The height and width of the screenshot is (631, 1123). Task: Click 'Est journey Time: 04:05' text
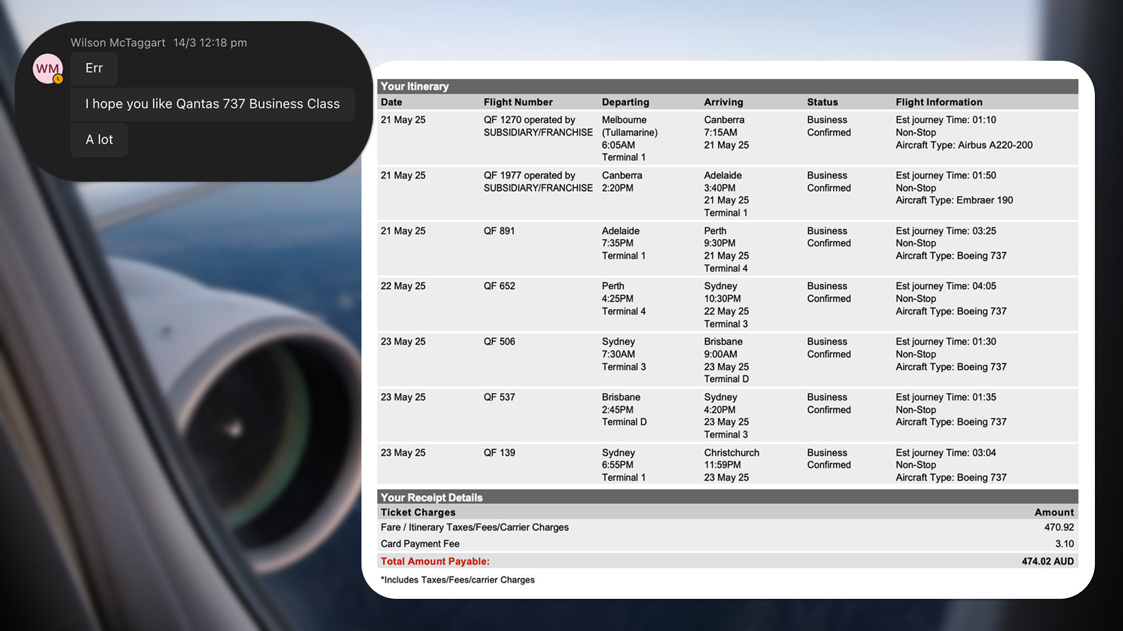point(945,286)
